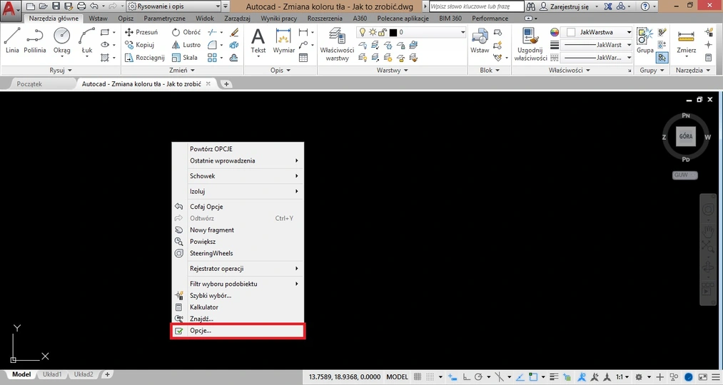Select the Linia (Line) drawing tool
The height and width of the screenshot is (385, 723).
click(12, 40)
